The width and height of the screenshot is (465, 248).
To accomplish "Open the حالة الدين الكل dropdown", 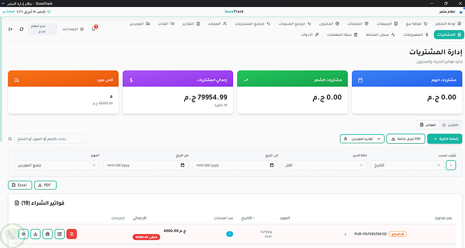I will click(x=324, y=165).
